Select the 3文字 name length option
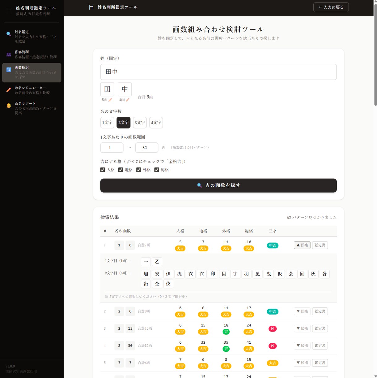This screenshot has width=377, height=378. point(140,123)
